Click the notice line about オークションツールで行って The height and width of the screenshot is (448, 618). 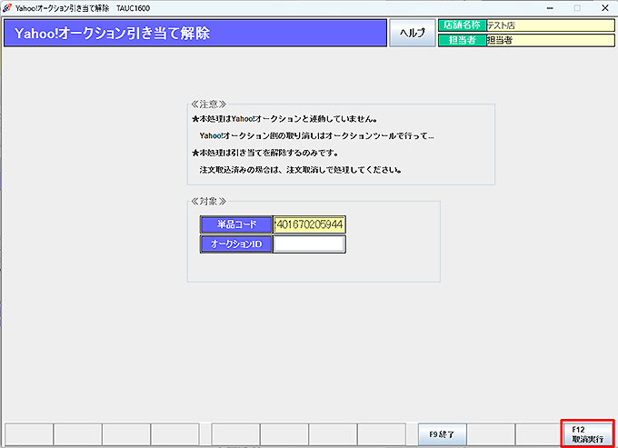click(x=316, y=136)
